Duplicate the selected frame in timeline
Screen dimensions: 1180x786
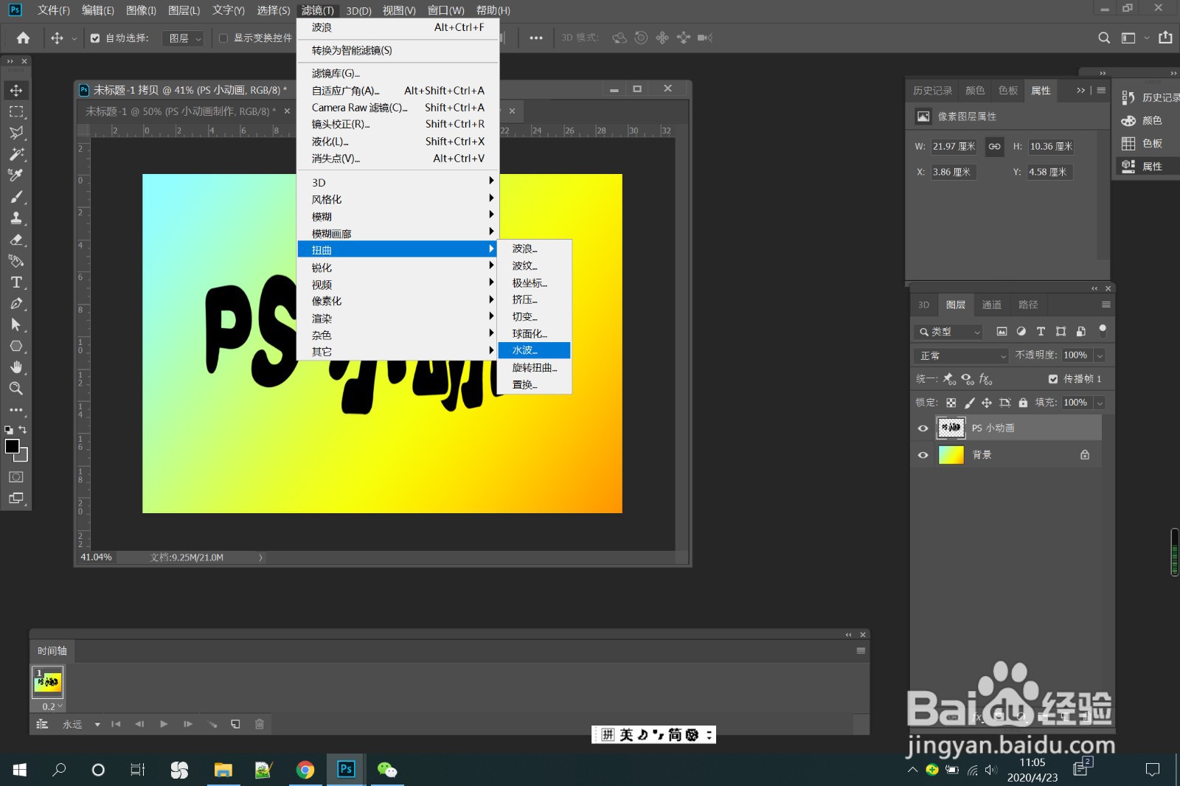click(x=235, y=724)
